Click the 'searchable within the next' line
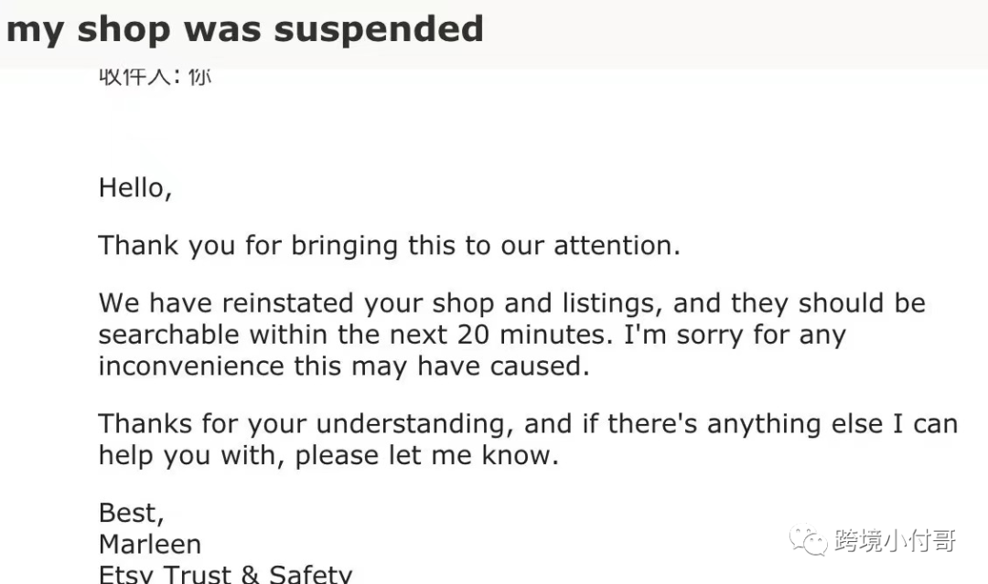 coord(472,334)
